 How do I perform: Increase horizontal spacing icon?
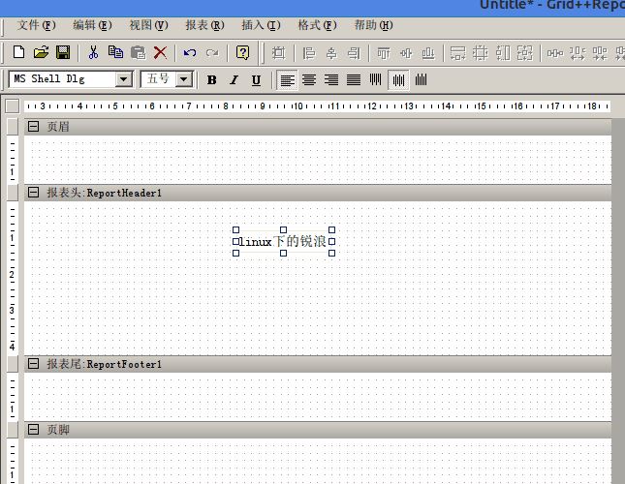click(578, 53)
